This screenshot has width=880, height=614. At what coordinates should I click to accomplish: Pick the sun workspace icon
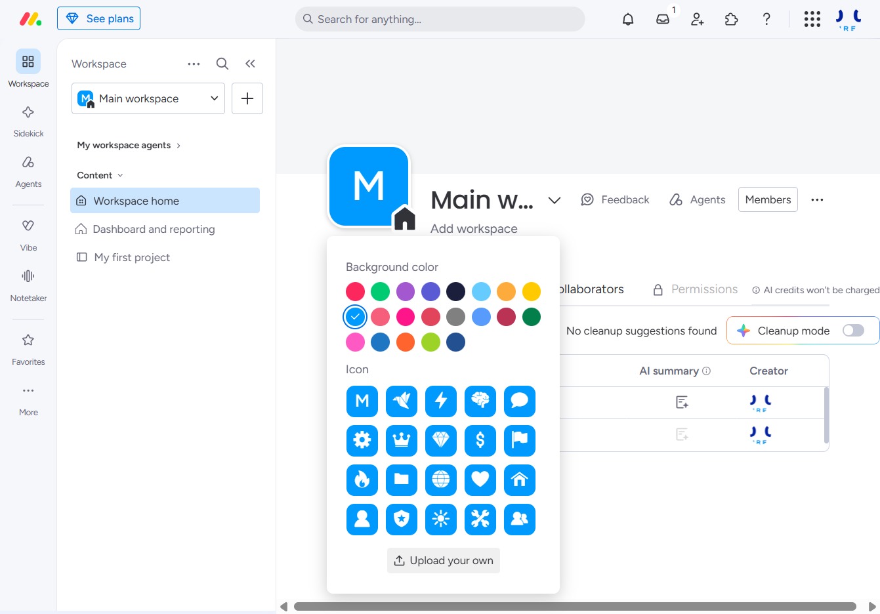(441, 519)
